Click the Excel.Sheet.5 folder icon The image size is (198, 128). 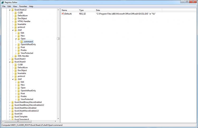click(x=12, y=59)
